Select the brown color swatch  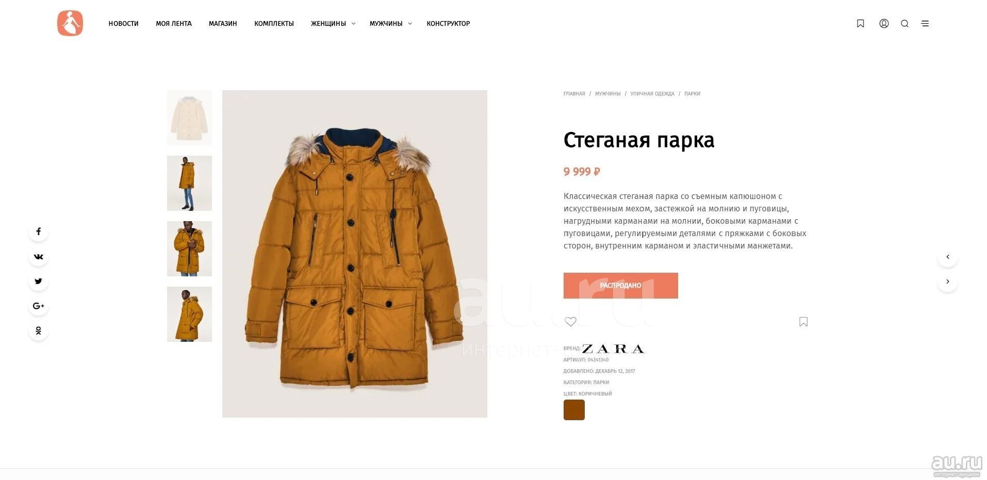pos(574,410)
